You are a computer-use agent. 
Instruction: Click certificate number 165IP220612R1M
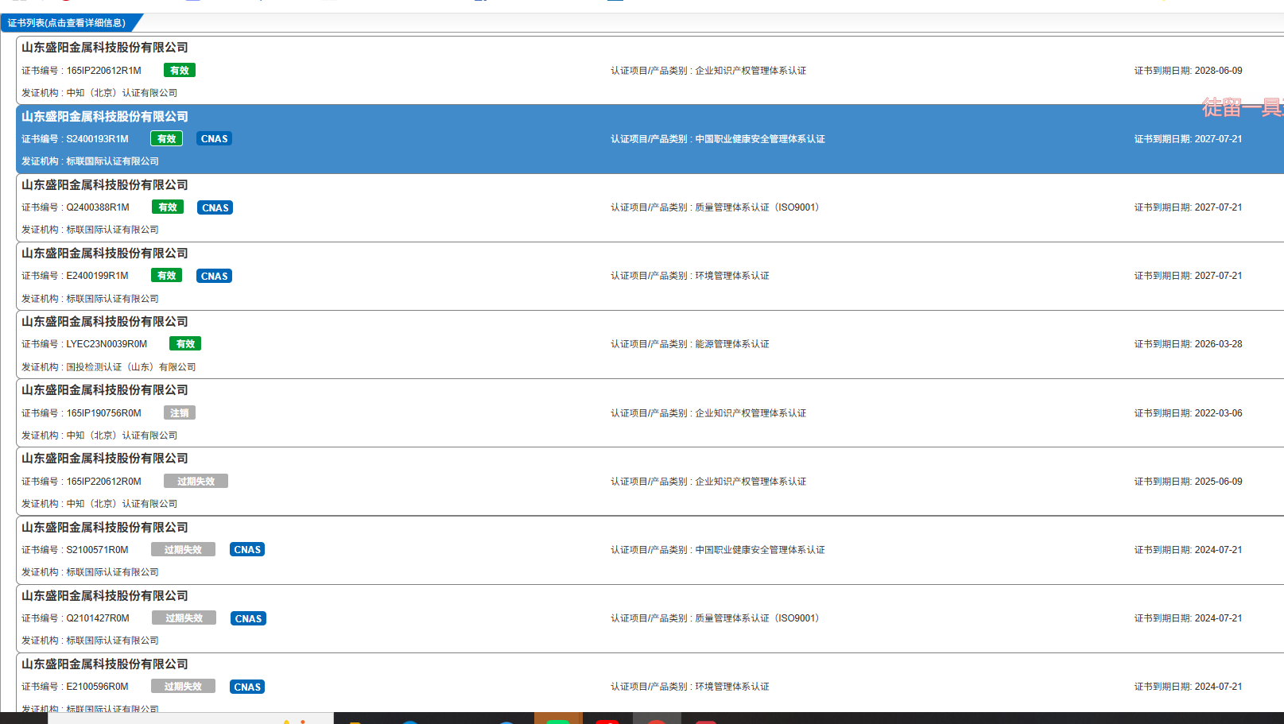[104, 71]
